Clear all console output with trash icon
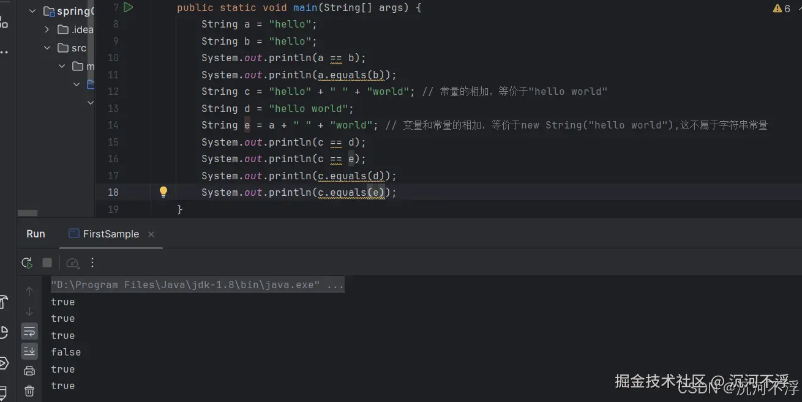This screenshot has width=802, height=402. coord(29,390)
